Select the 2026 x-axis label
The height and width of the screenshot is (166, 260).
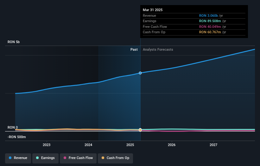[x=172, y=145]
